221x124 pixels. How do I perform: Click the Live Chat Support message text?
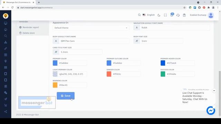[195, 97]
